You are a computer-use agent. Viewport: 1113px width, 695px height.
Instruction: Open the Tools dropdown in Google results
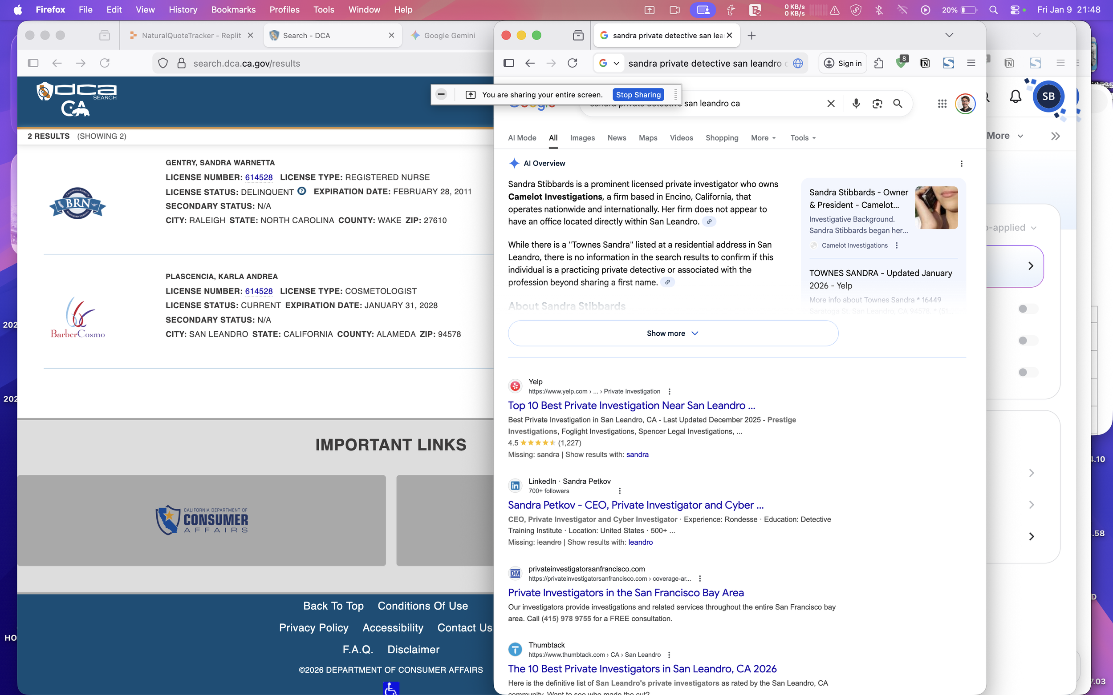(x=802, y=138)
